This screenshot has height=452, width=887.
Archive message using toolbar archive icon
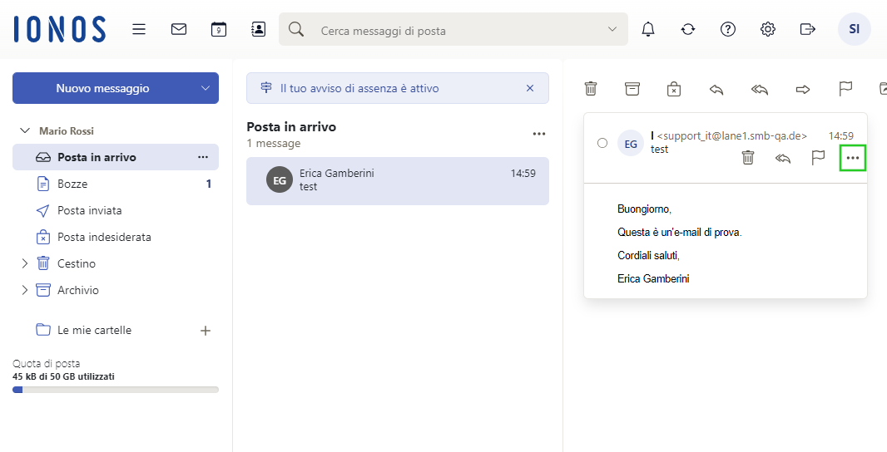click(x=632, y=89)
